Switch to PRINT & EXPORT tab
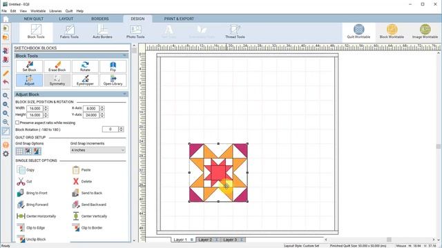The image size is (442, 248). tap(179, 19)
